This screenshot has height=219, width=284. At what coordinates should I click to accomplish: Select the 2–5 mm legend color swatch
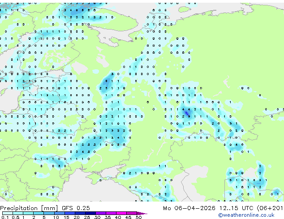click(x=39, y=213)
